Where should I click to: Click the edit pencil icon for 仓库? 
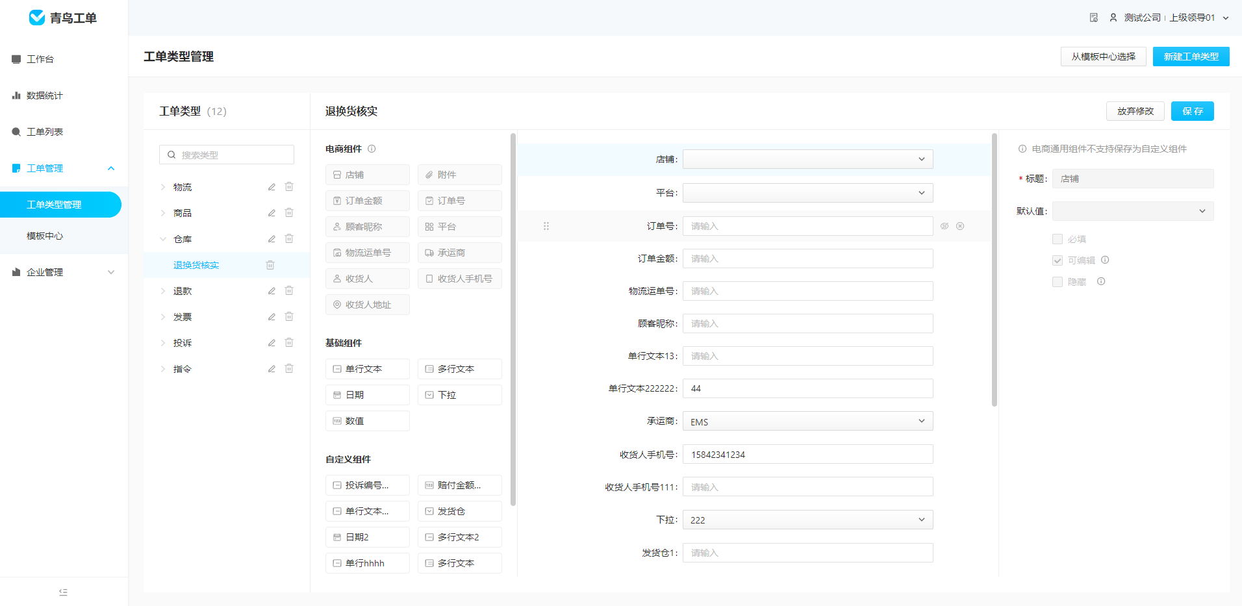pyautogui.click(x=272, y=239)
